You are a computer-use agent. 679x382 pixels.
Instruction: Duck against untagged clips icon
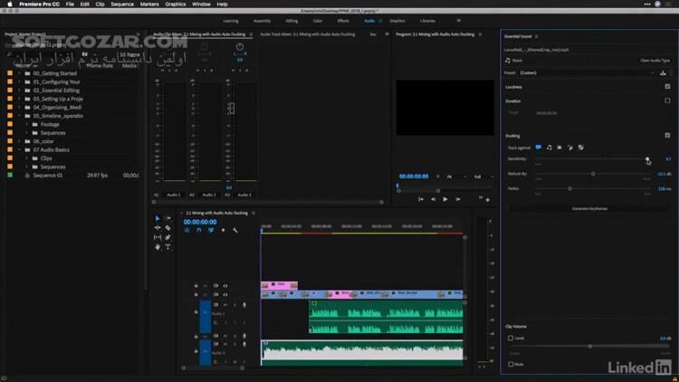click(581, 148)
